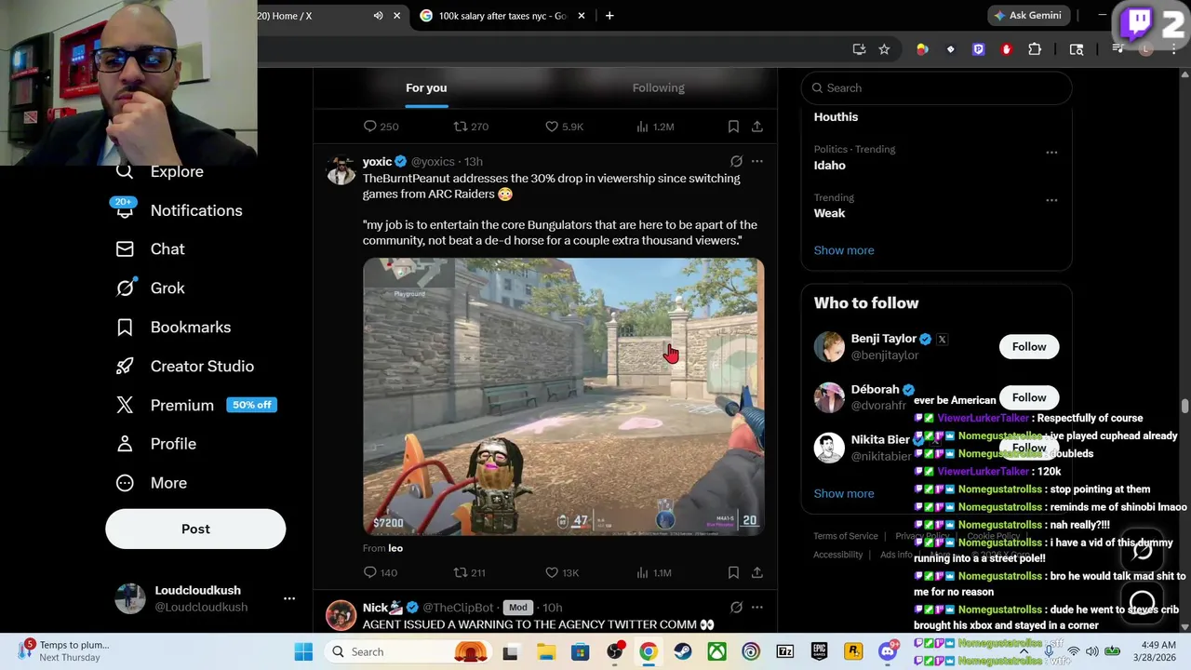Image resolution: width=1191 pixels, height=670 pixels.
Task: Click the More circle icon
Action: 125,483
